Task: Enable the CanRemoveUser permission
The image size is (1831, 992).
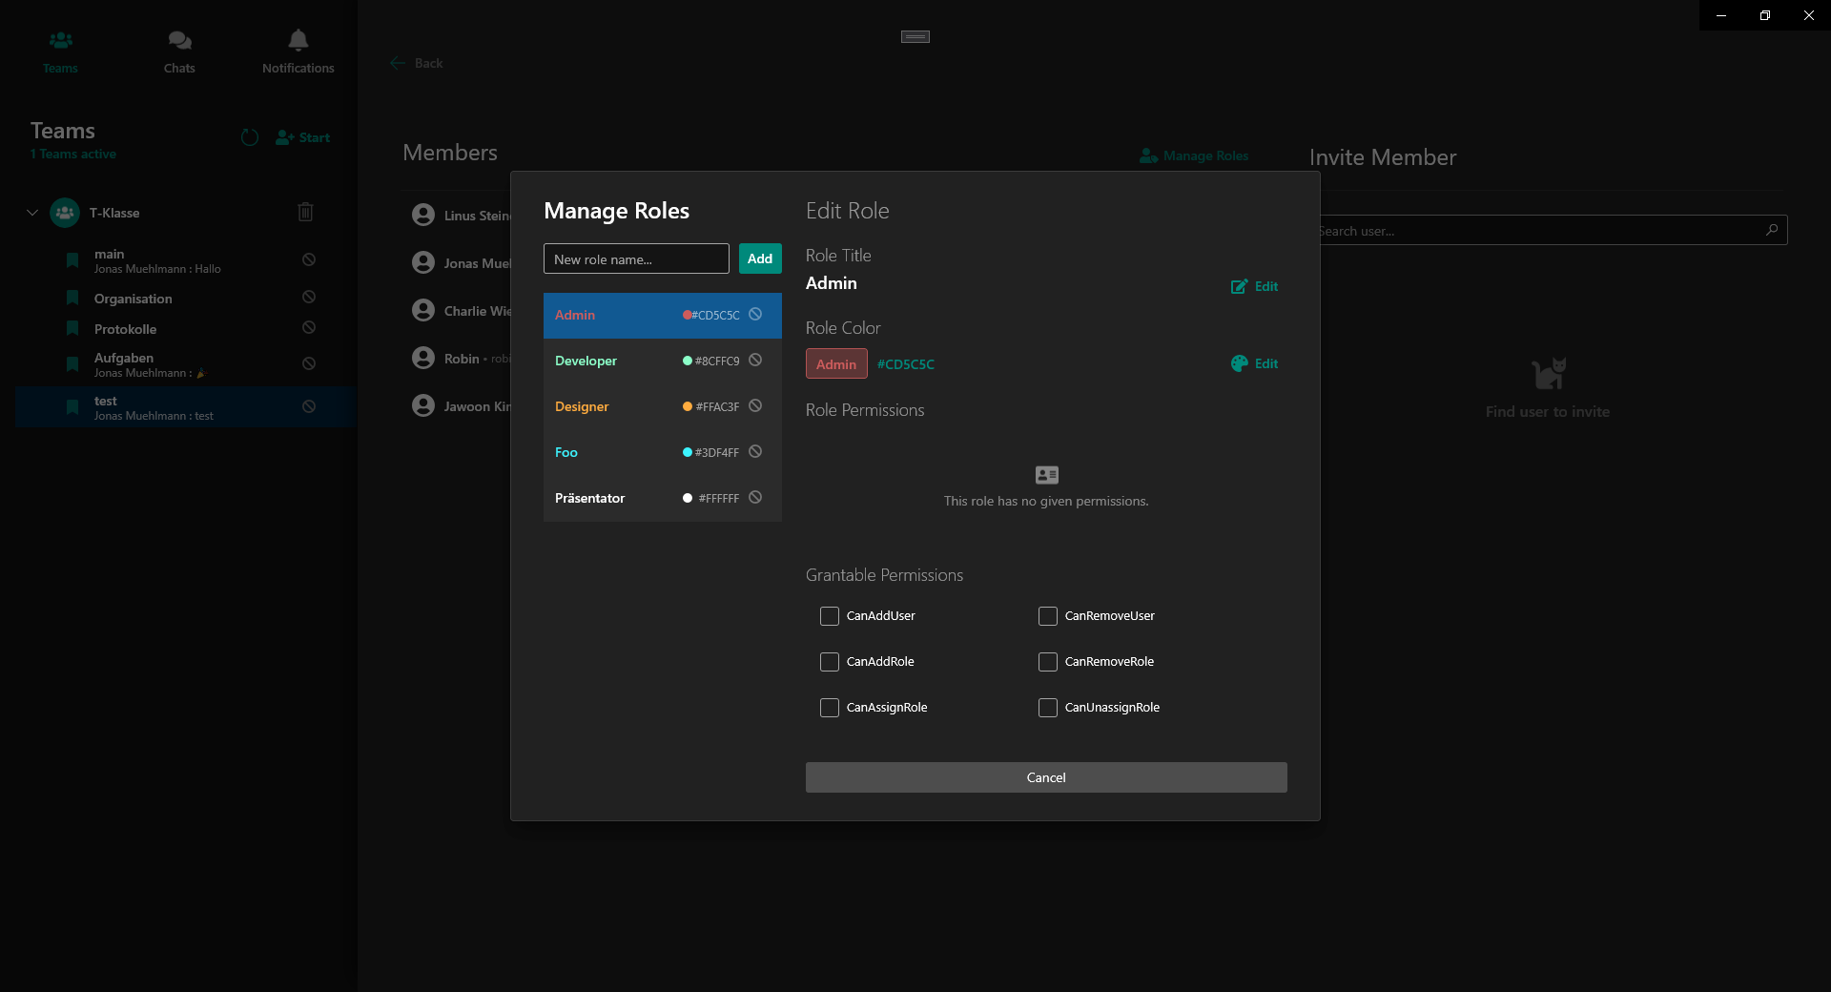Action: click(x=1048, y=616)
